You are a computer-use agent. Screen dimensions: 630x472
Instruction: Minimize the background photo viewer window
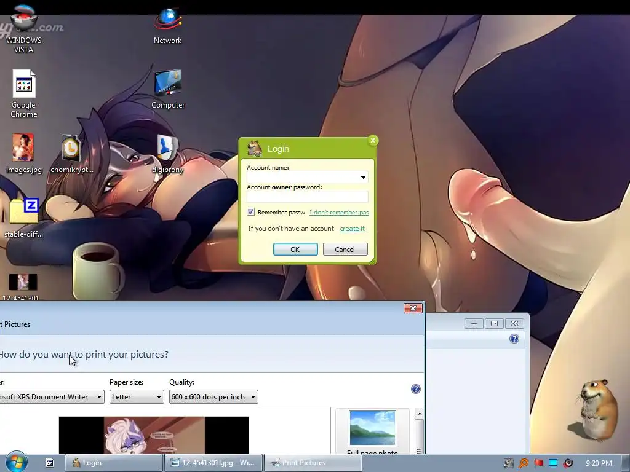[x=474, y=323]
